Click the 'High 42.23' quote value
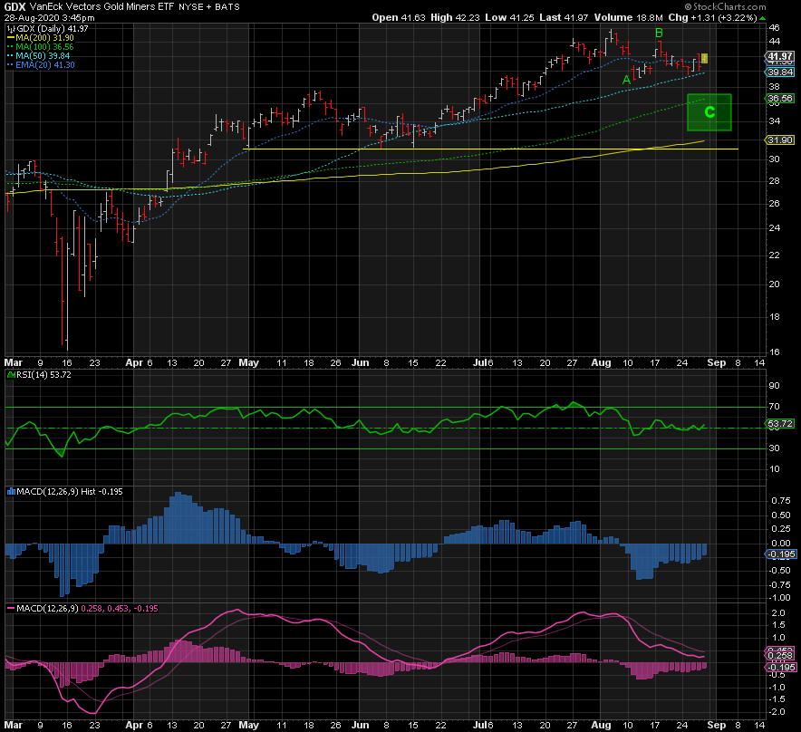The width and height of the screenshot is (801, 732). (x=455, y=18)
